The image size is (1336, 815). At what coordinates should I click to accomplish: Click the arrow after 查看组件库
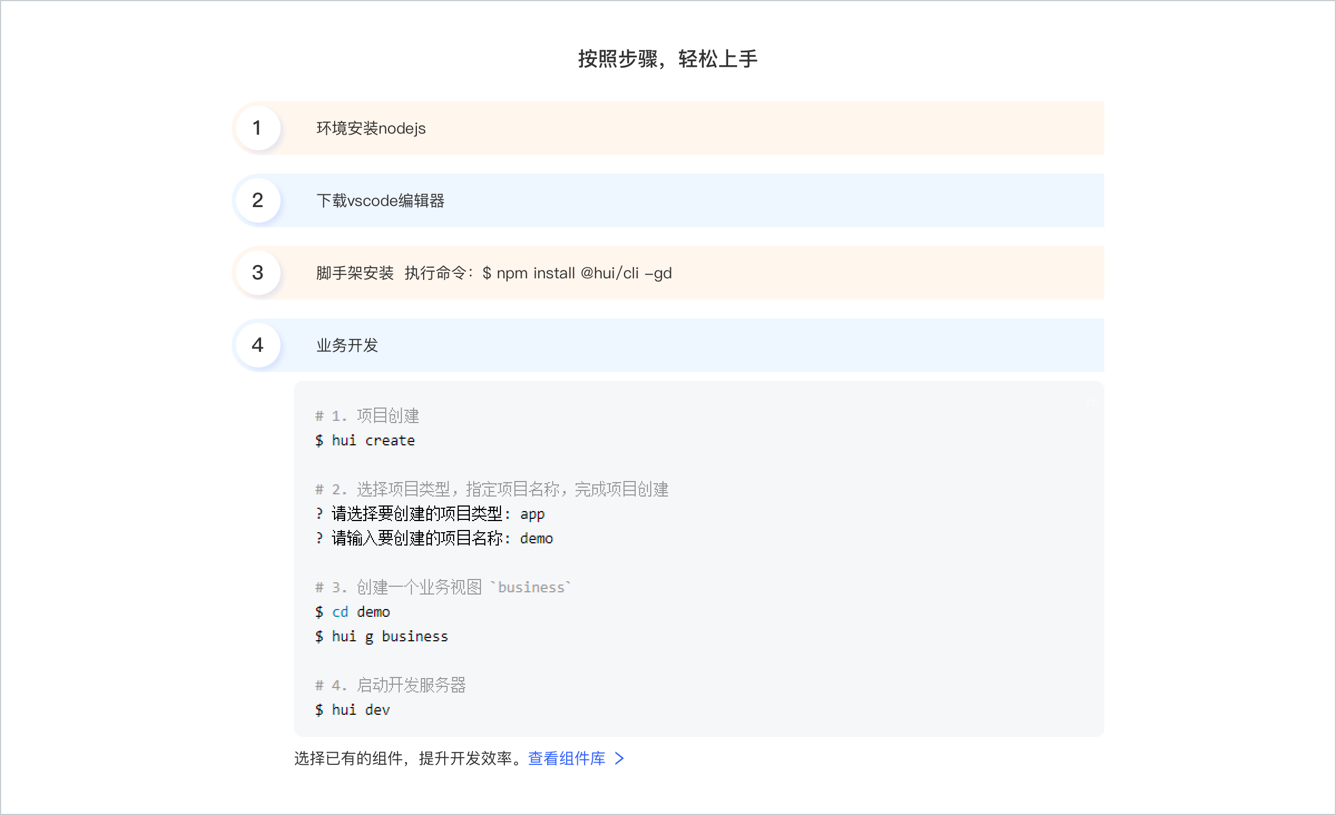coord(619,758)
